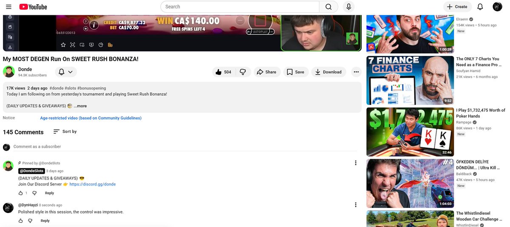Dislike the @DynHayzi comment
510x227 pixels.
[30, 221]
